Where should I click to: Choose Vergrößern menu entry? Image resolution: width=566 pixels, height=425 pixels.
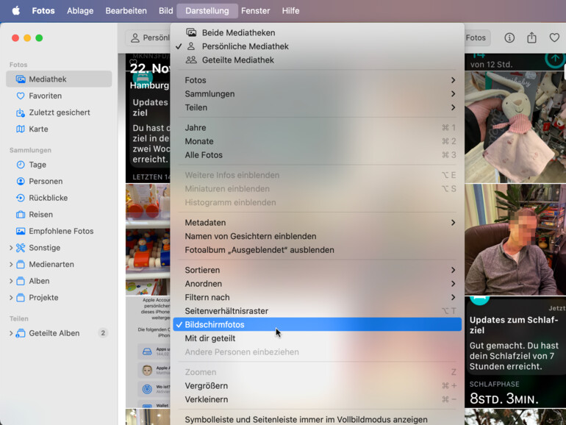tap(318, 385)
